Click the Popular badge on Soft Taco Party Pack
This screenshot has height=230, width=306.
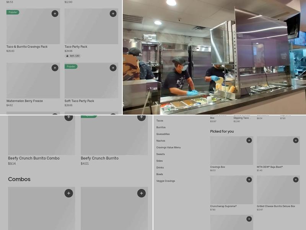71,66
